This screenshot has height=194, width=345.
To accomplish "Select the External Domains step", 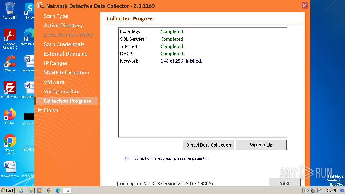I will point(65,54).
